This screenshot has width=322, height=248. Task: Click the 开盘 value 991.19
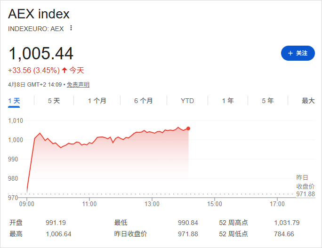click(56, 223)
